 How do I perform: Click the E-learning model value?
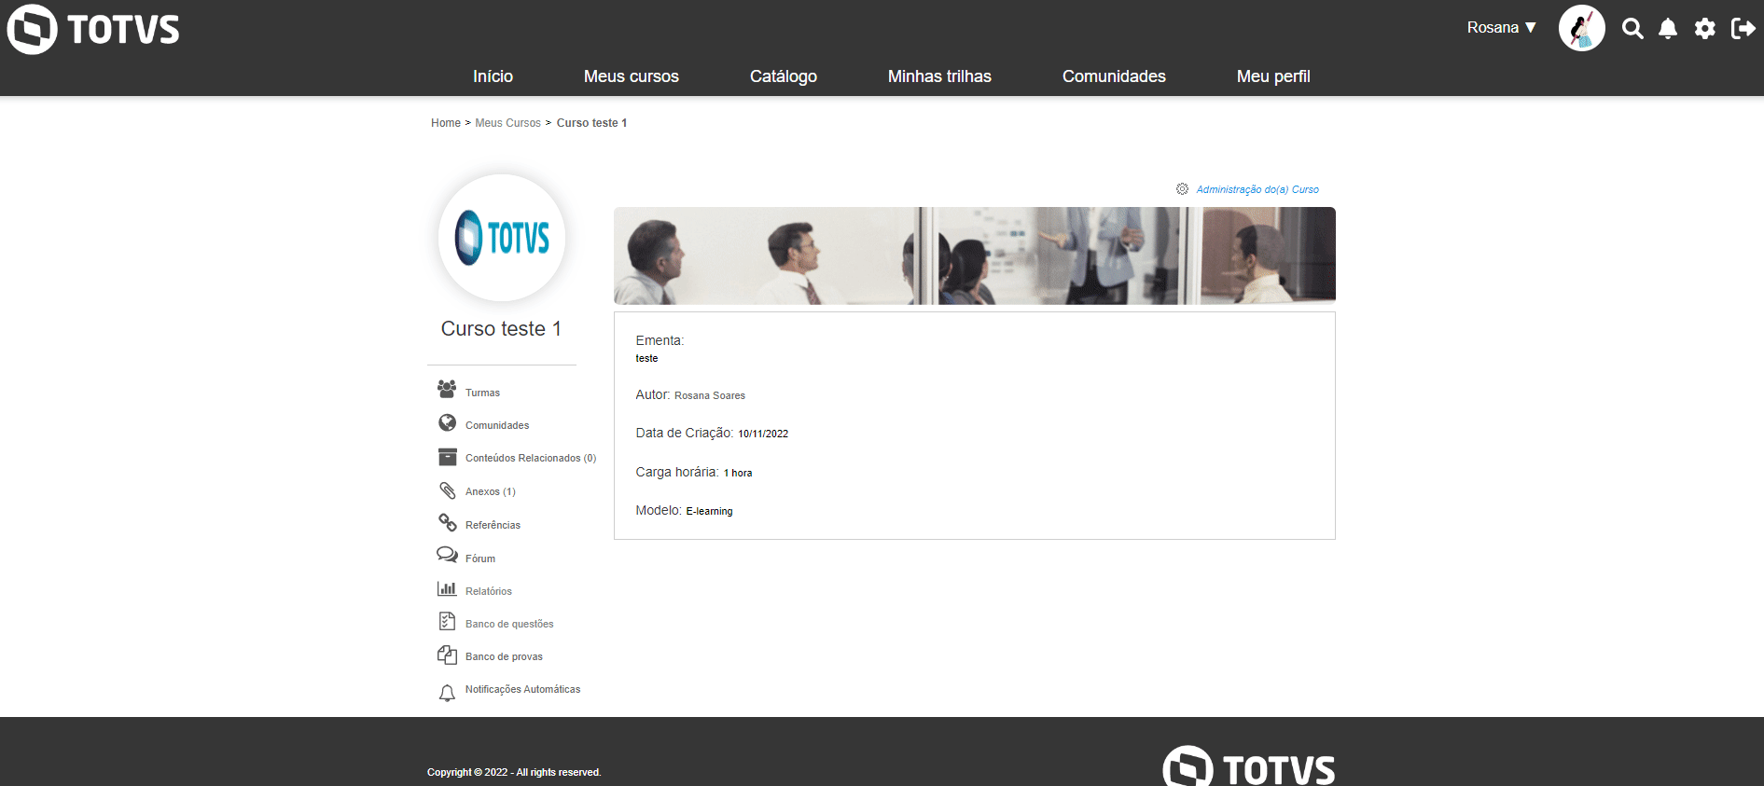(709, 511)
